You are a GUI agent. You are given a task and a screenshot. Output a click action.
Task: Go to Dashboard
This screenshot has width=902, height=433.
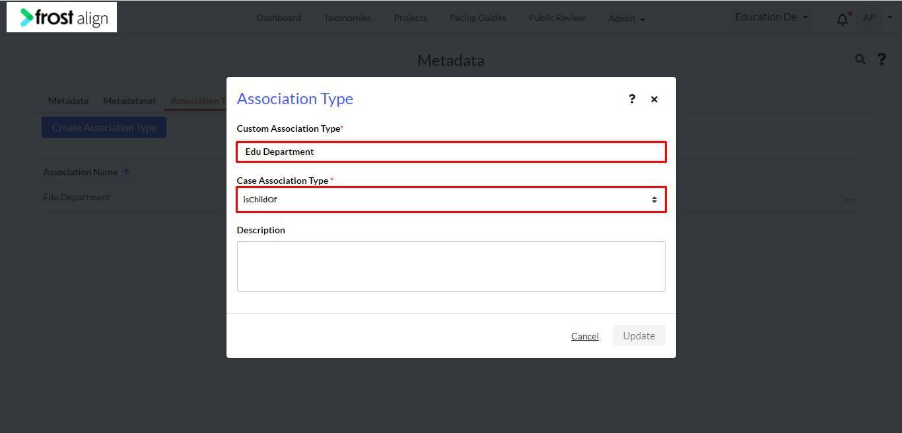pyautogui.click(x=279, y=18)
